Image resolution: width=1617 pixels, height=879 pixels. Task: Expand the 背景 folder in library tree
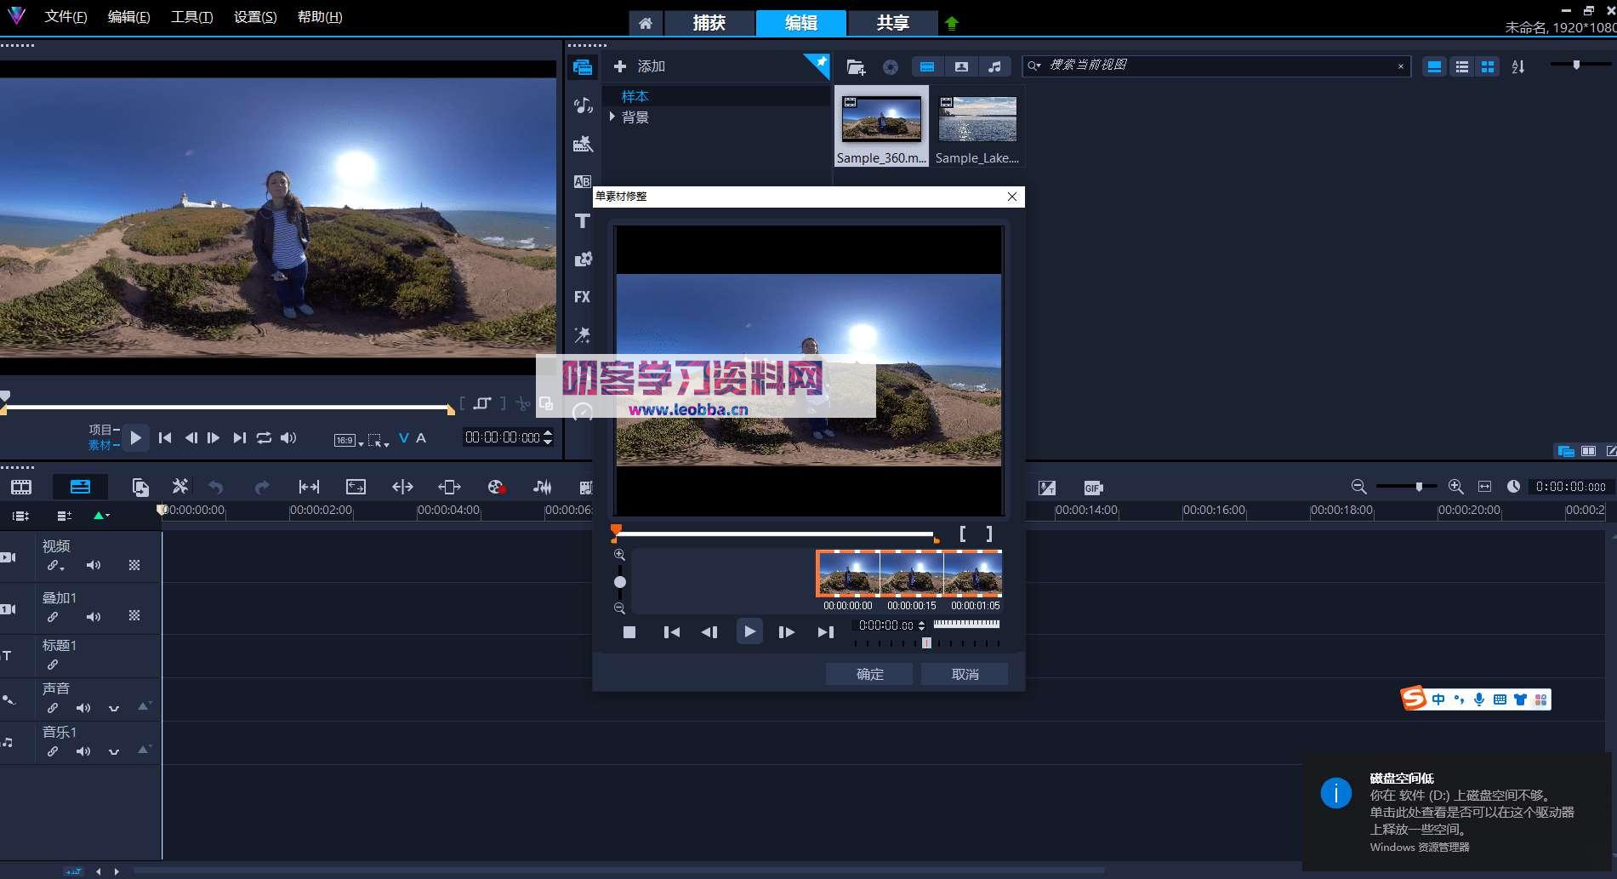point(612,117)
